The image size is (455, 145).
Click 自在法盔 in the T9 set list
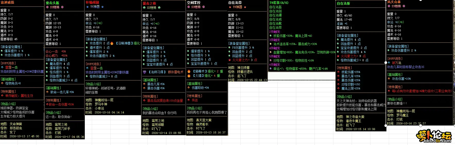(276, 7)
